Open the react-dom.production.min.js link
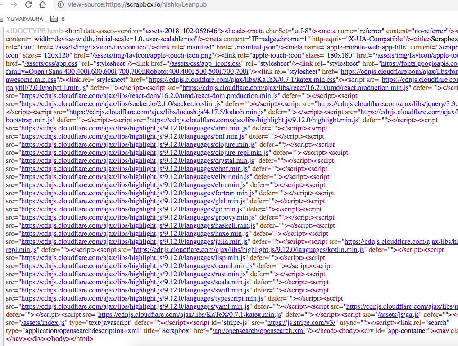 pyautogui.click(x=150, y=96)
